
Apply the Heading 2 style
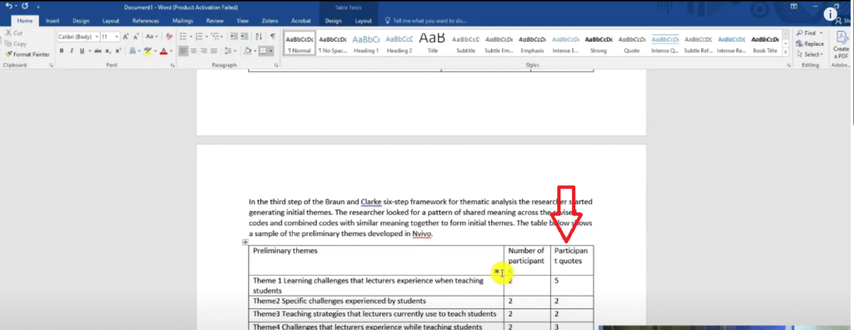[x=399, y=43]
